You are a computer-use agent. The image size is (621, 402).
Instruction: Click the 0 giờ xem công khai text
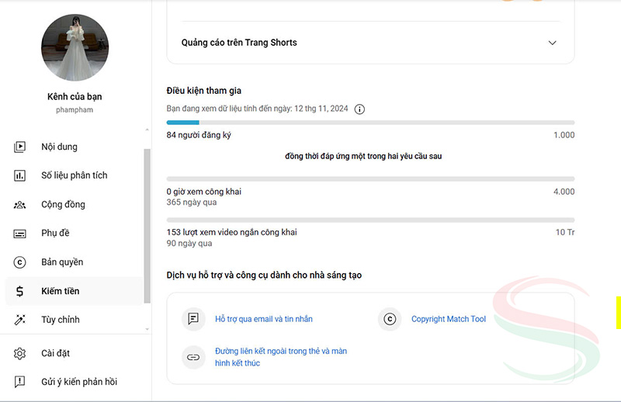(x=204, y=192)
